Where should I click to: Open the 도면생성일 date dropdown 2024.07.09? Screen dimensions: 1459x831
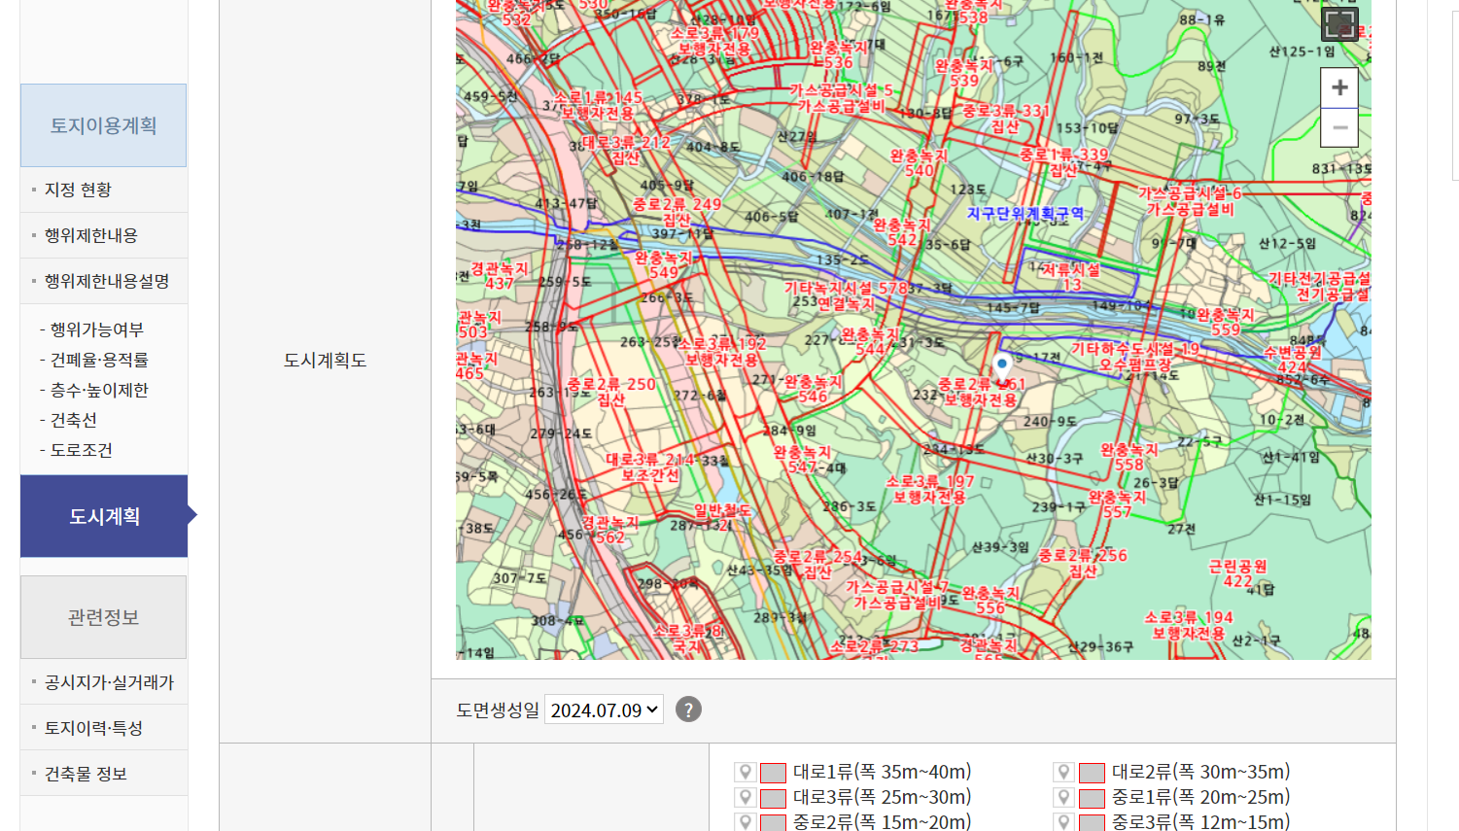point(604,710)
